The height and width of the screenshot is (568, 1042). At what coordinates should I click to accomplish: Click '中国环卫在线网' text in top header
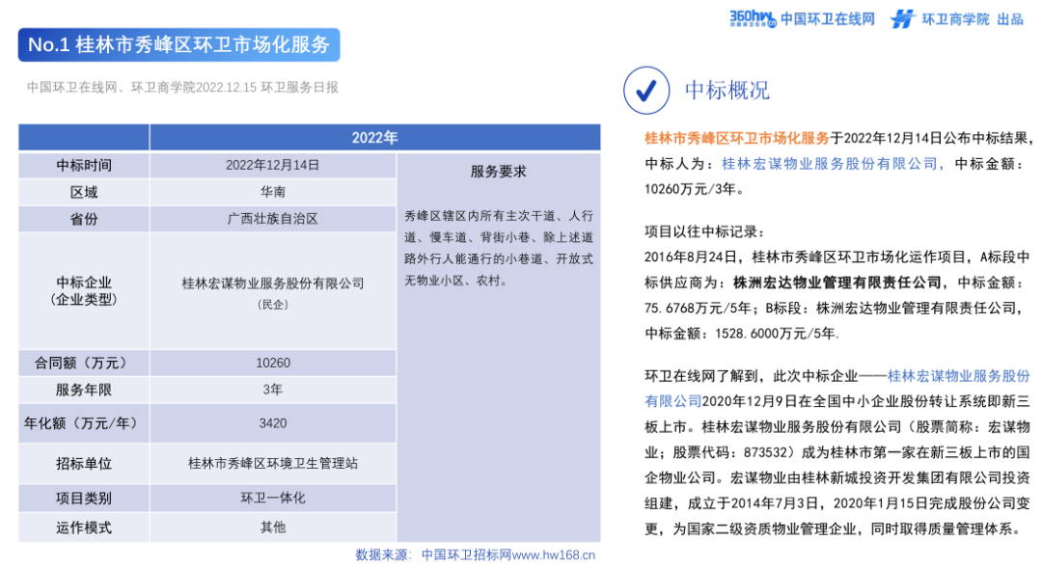coord(828,19)
